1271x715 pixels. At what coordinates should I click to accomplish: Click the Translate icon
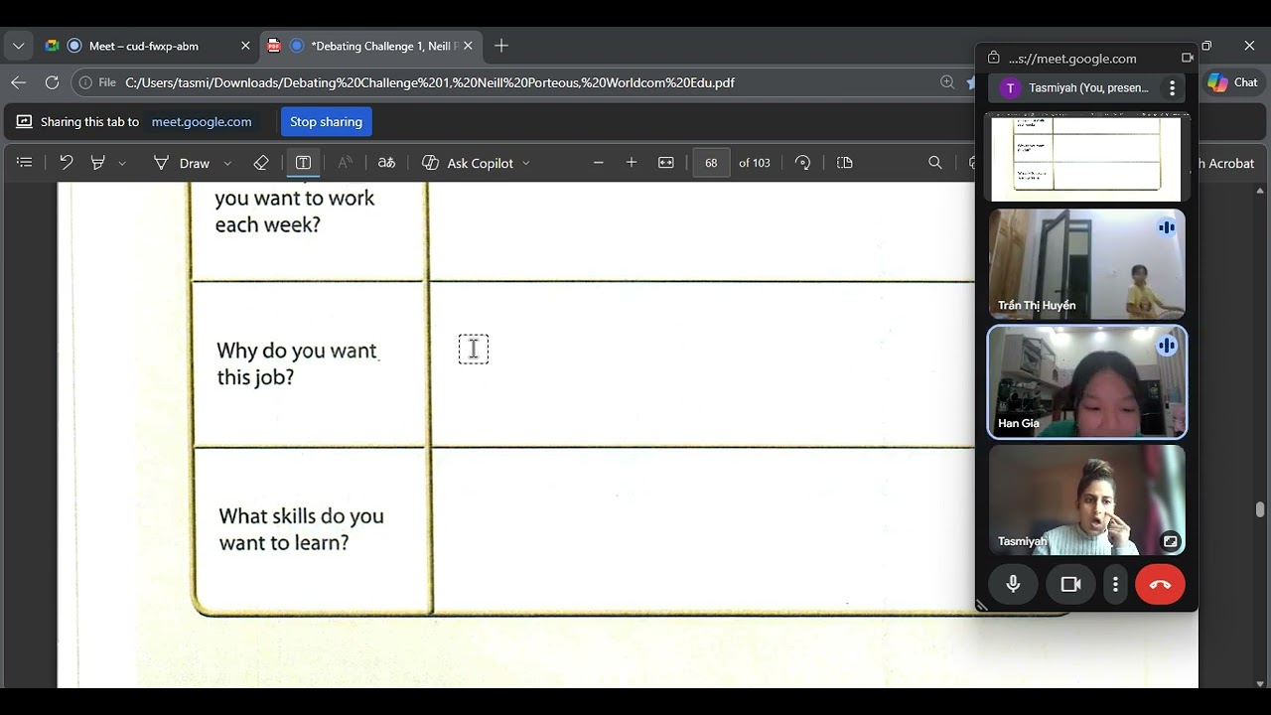[x=386, y=163]
